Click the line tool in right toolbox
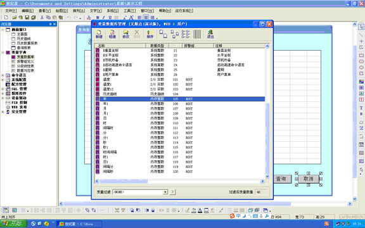 tap(361, 35)
